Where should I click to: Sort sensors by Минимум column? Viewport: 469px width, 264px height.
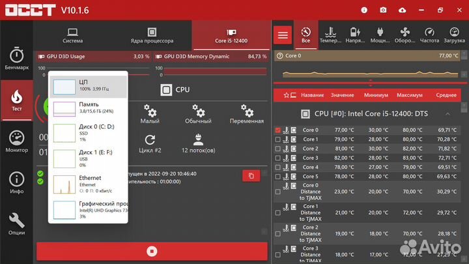[x=376, y=95]
